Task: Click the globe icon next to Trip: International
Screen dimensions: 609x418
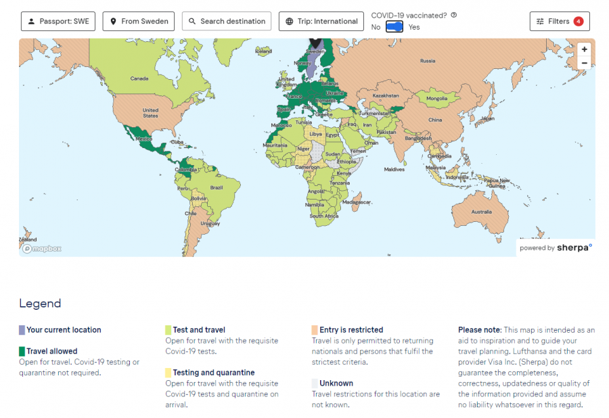Action: (290, 22)
